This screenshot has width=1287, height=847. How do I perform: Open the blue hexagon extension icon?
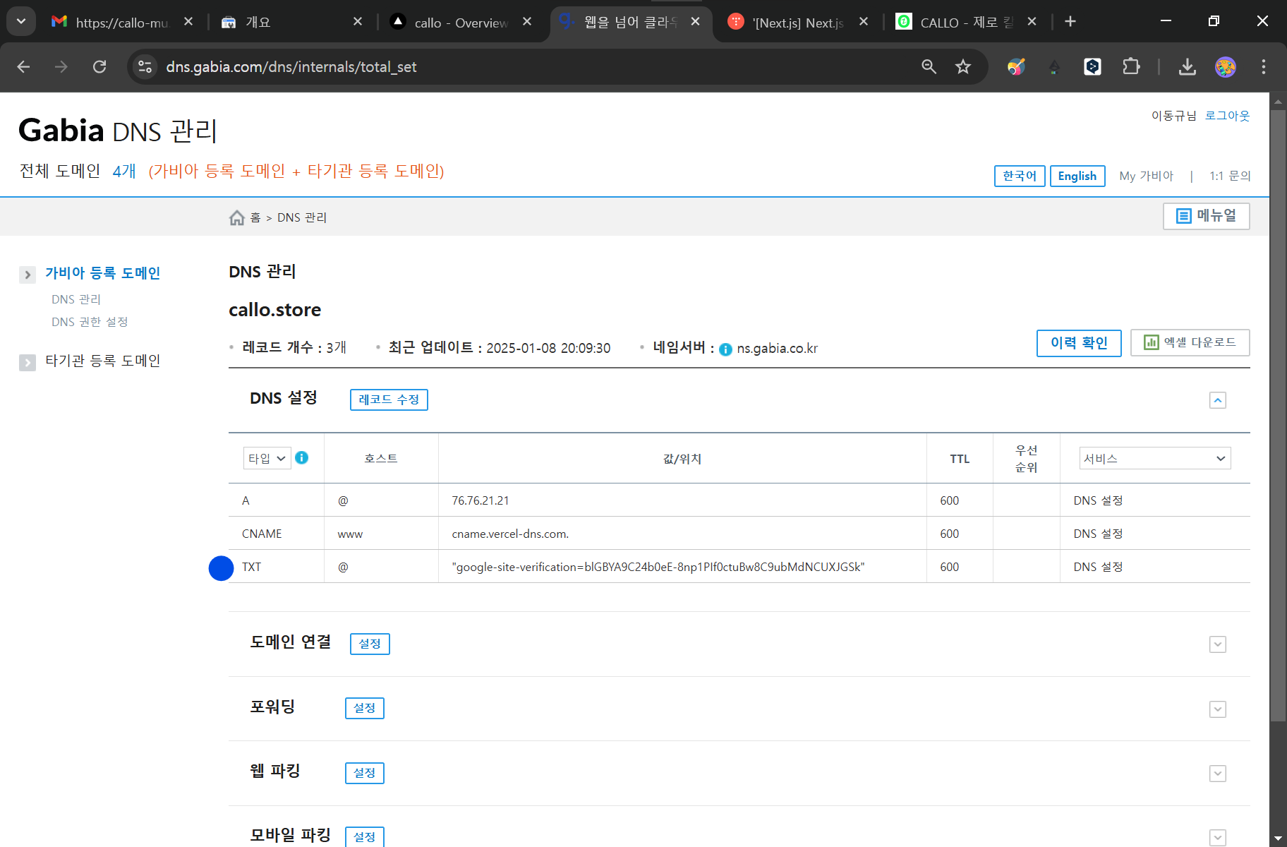click(1092, 67)
